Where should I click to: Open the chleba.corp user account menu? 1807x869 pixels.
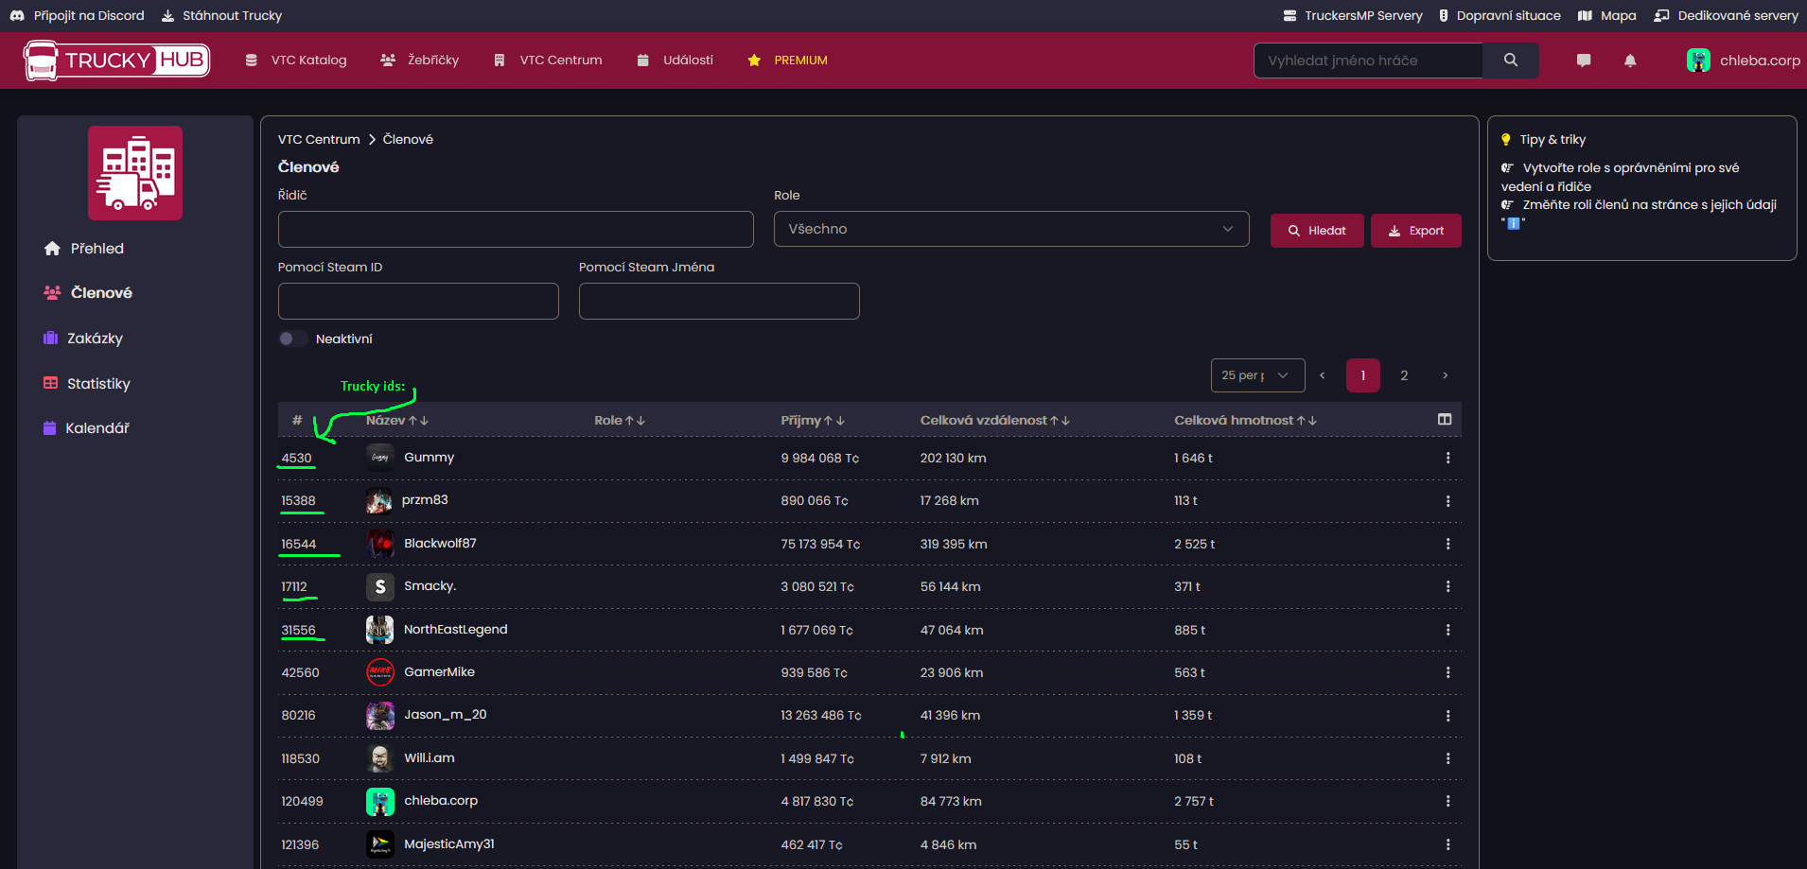(x=1743, y=61)
